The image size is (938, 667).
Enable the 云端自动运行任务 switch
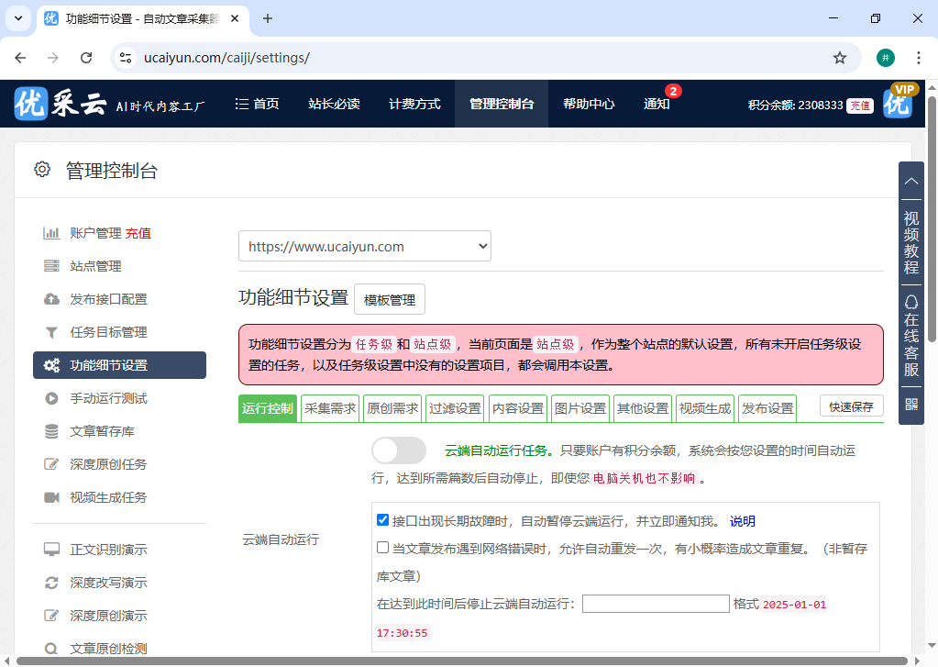click(x=399, y=450)
